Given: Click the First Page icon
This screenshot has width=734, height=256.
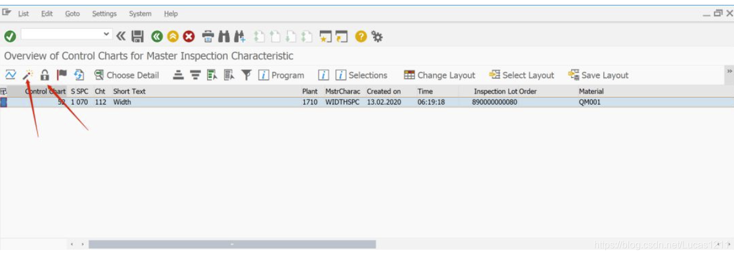Looking at the screenshot, I should tap(260, 37).
